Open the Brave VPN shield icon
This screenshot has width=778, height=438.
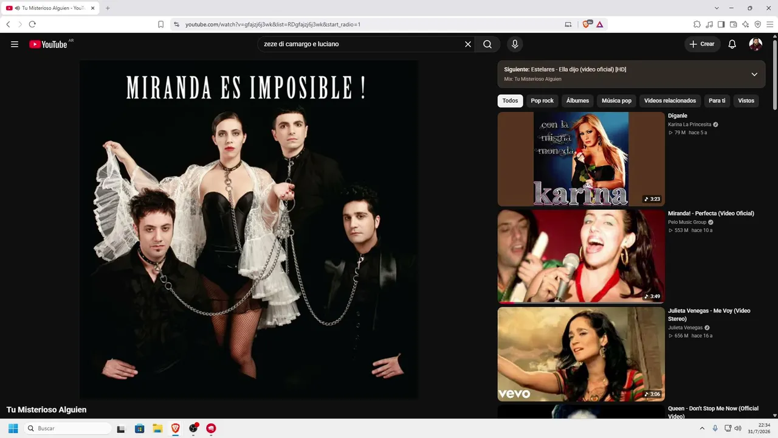758,24
